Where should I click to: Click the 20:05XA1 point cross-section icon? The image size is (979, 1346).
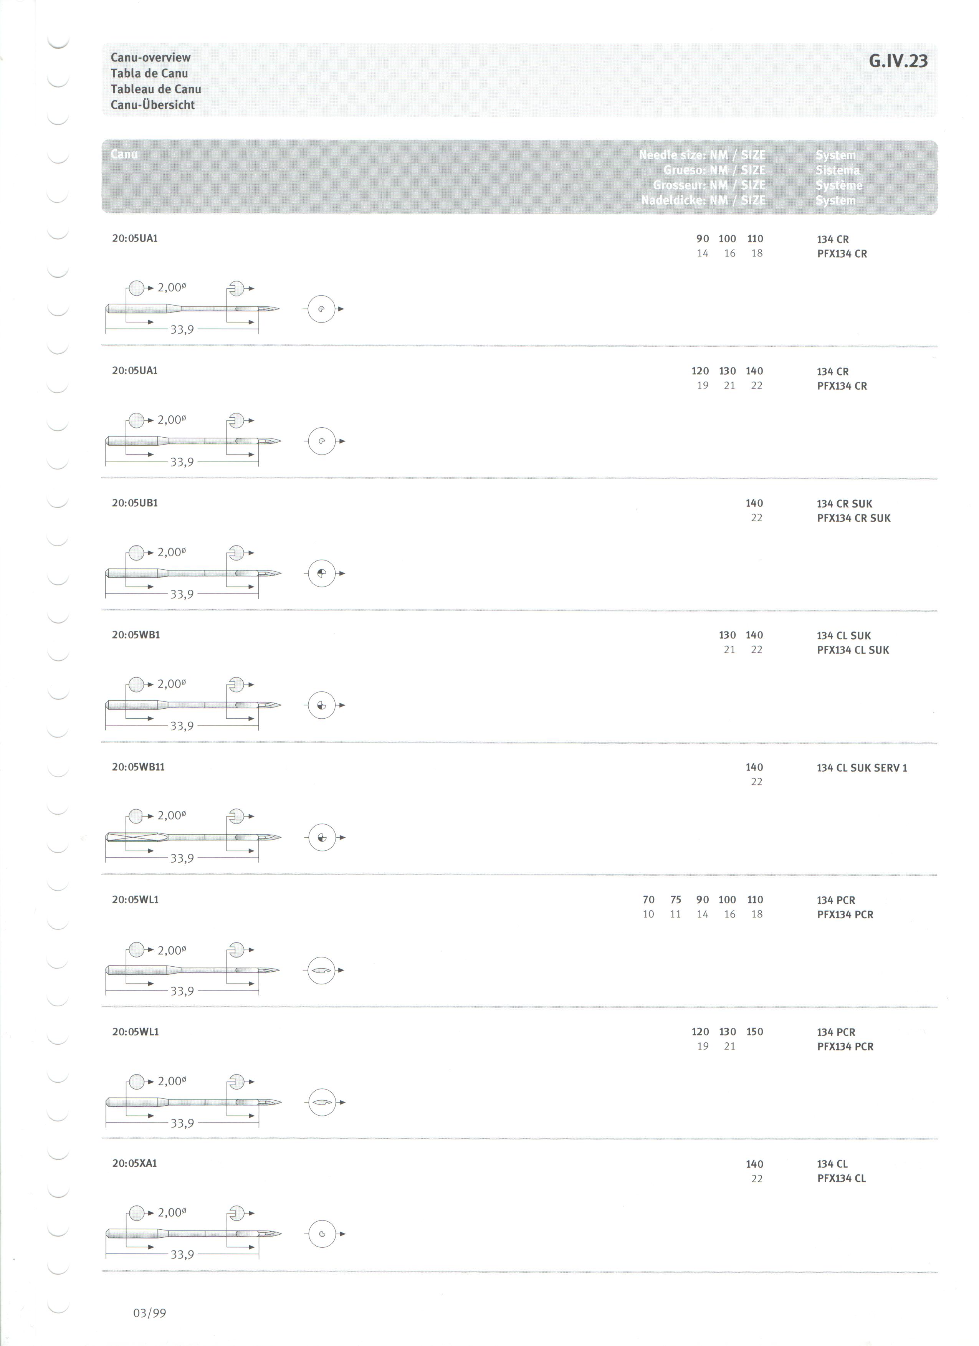(322, 1234)
